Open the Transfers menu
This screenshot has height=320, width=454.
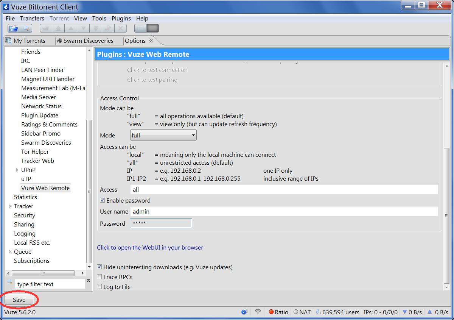[x=32, y=18]
